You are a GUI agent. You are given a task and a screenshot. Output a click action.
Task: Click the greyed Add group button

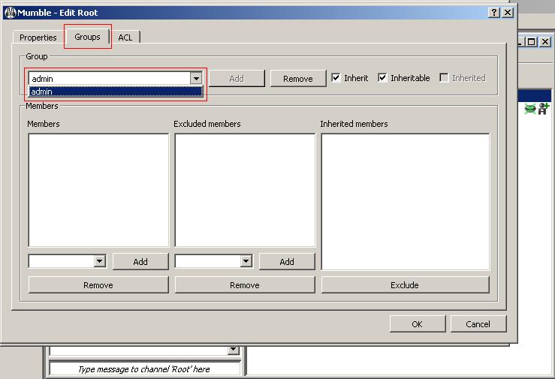pos(237,79)
